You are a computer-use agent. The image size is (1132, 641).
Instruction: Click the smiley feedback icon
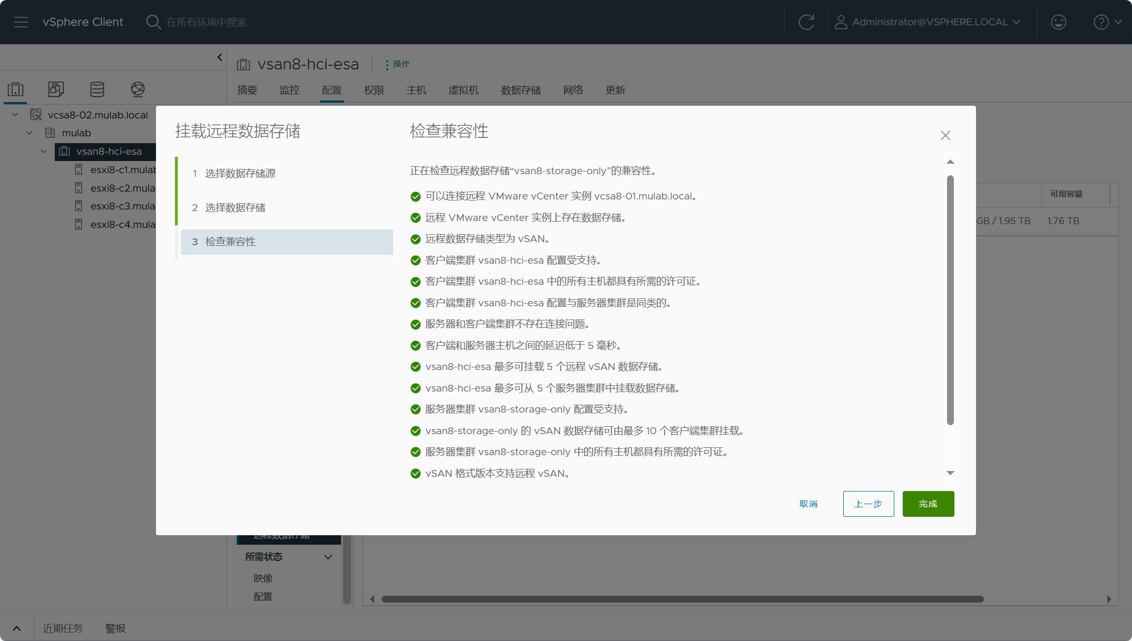[x=1059, y=22]
